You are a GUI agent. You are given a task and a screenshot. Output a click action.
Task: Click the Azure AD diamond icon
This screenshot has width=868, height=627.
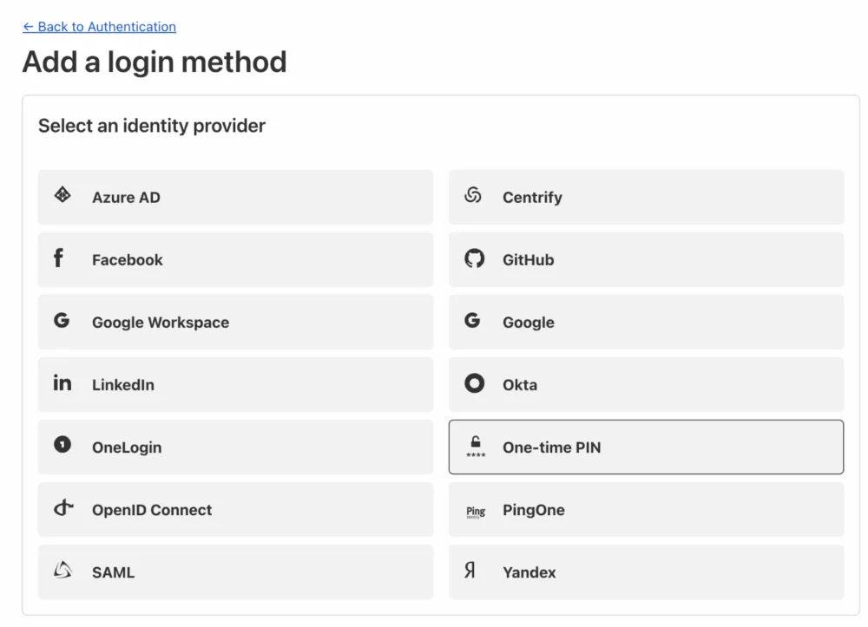point(62,194)
